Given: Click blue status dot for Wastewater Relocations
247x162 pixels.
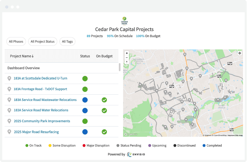Looking at the screenshot, I should tap(85, 100).
